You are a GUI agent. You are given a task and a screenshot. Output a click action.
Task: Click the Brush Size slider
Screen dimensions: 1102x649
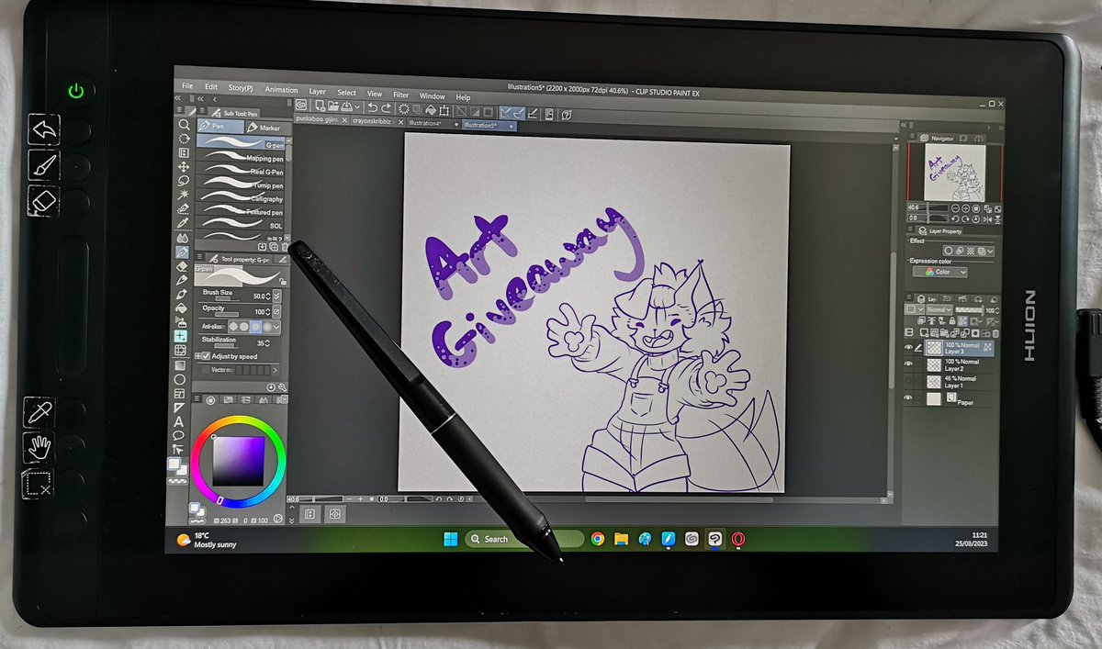[225, 297]
